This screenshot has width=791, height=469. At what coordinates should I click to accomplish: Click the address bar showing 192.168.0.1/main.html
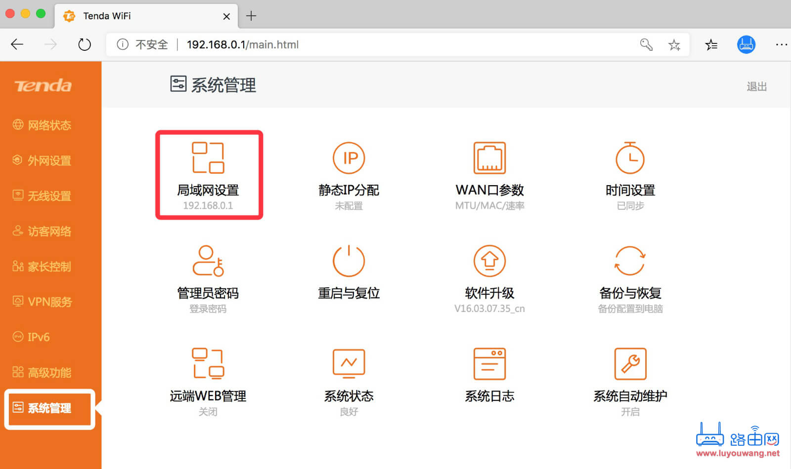346,44
